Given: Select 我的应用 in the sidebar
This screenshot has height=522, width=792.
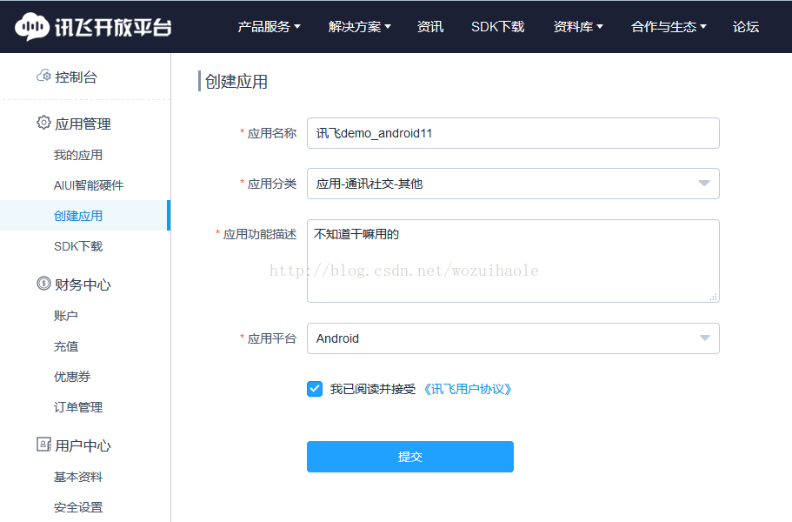Looking at the screenshot, I should tap(78, 155).
